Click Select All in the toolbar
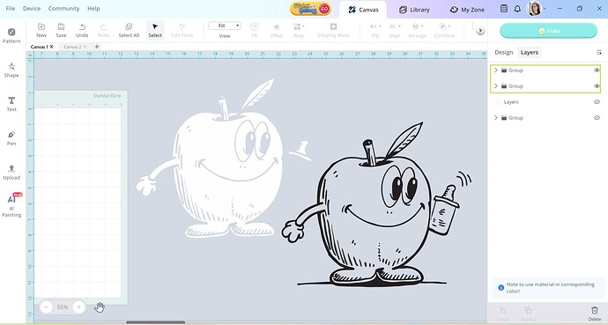Viewport: 608px width, 325px height. [129, 30]
